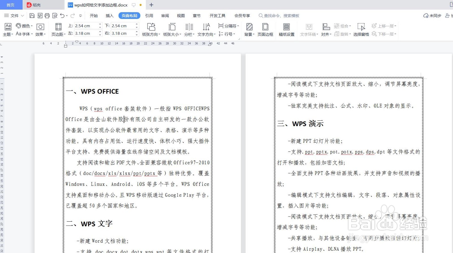Adjust left margin spinner arrows
This screenshot has height=253, width=453.
tap(100, 33)
